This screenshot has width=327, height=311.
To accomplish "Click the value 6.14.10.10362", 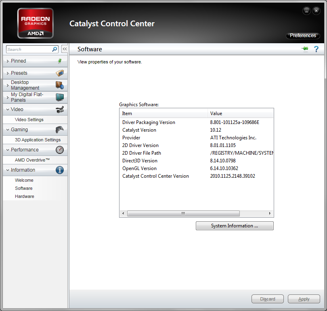I will pyautogui.click(x=224, y=168).
